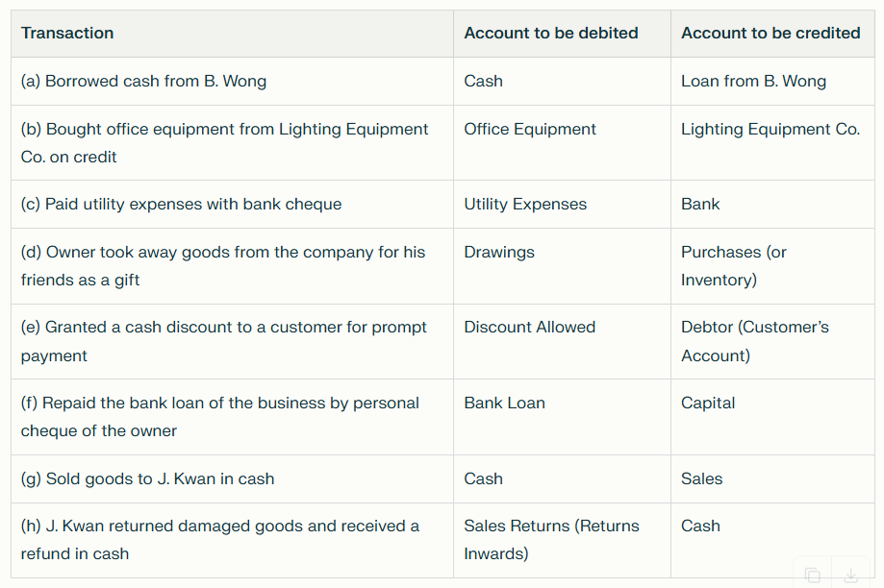
Task: Click the Transaction column header
Action: point(67,34)
